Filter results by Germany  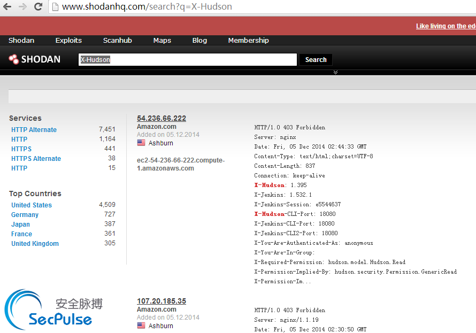point(25,215)
